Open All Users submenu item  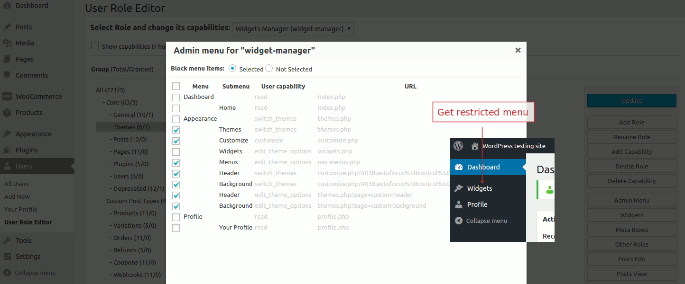[17, 184]
